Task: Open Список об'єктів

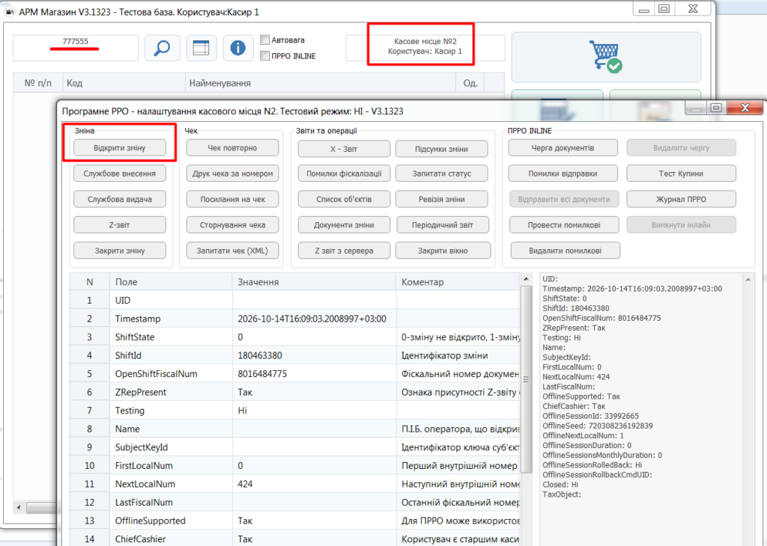Action: (x=344, y=199)
